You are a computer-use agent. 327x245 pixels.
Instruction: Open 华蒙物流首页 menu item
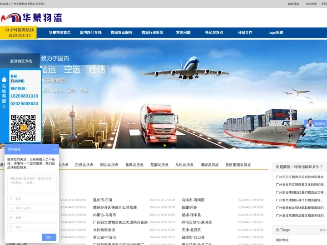59,33
